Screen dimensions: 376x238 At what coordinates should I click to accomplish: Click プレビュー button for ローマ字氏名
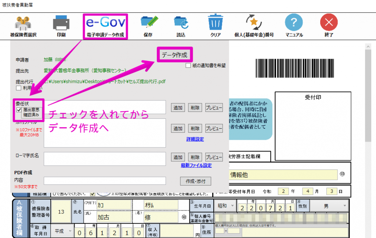[214, 157]
